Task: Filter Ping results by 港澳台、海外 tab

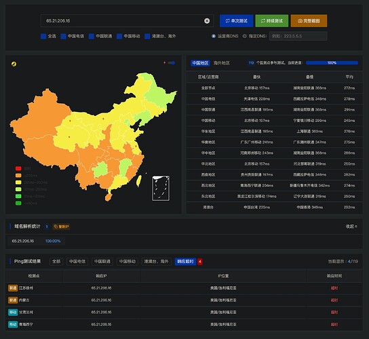Action: pyautogui.click(x=156, y=261)
